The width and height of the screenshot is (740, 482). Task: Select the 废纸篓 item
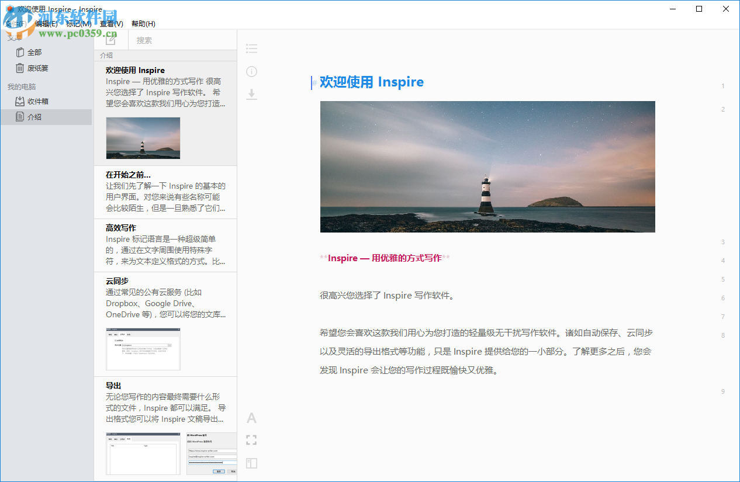point(46,68)
